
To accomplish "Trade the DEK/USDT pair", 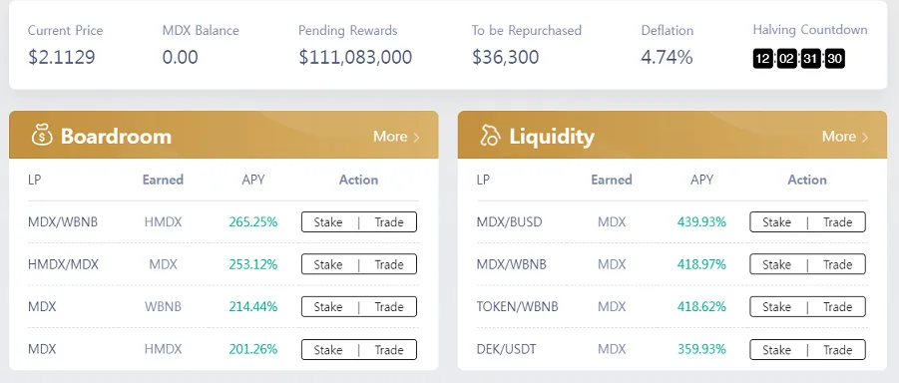I will pyautogui.click(x=838, y=350).
